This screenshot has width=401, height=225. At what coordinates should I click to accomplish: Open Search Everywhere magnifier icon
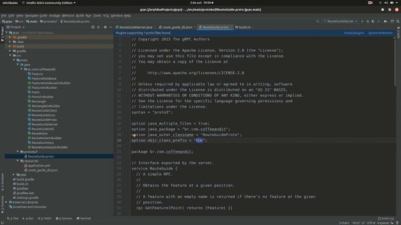click(398, 21)
